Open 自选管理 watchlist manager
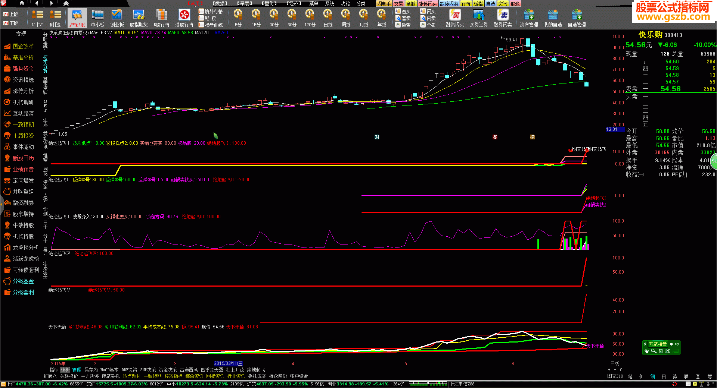The height and width of the screenshot is (388, 717). (577, 18)
